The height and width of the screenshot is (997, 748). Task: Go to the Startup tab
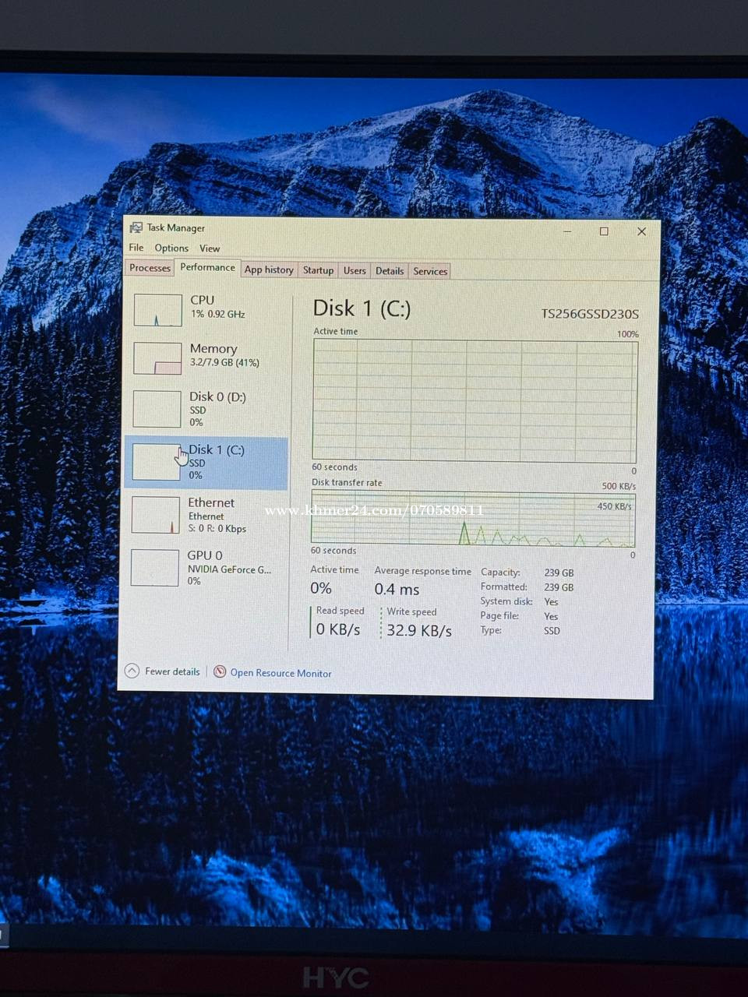click(318, 270)
